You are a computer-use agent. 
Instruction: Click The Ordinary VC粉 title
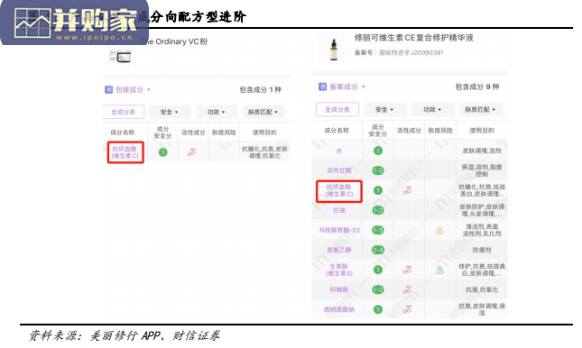tap(174, 41)
